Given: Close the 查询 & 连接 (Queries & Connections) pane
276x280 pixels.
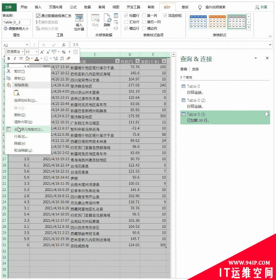Looking at the screenshot, I should [x=267, y=58].
